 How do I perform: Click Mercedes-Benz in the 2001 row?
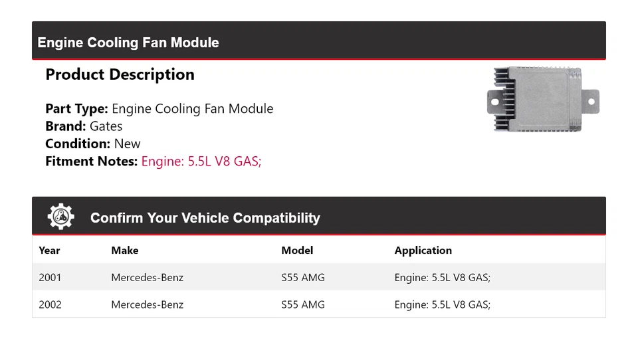pos(147,277)
